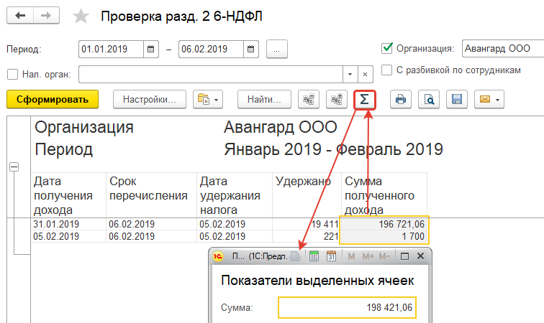544x323 pixels.
Task: Click the expand all groups icon
Action: pos(337,99)
